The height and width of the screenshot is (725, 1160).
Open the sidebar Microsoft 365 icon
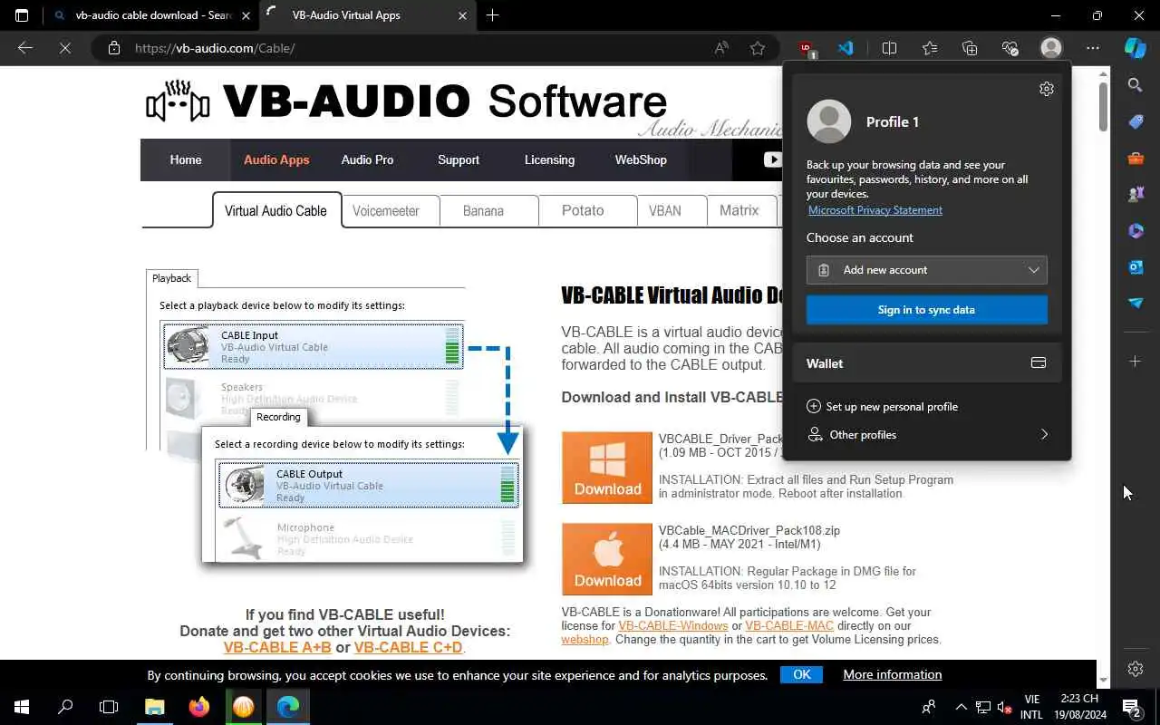(1136, 231)
